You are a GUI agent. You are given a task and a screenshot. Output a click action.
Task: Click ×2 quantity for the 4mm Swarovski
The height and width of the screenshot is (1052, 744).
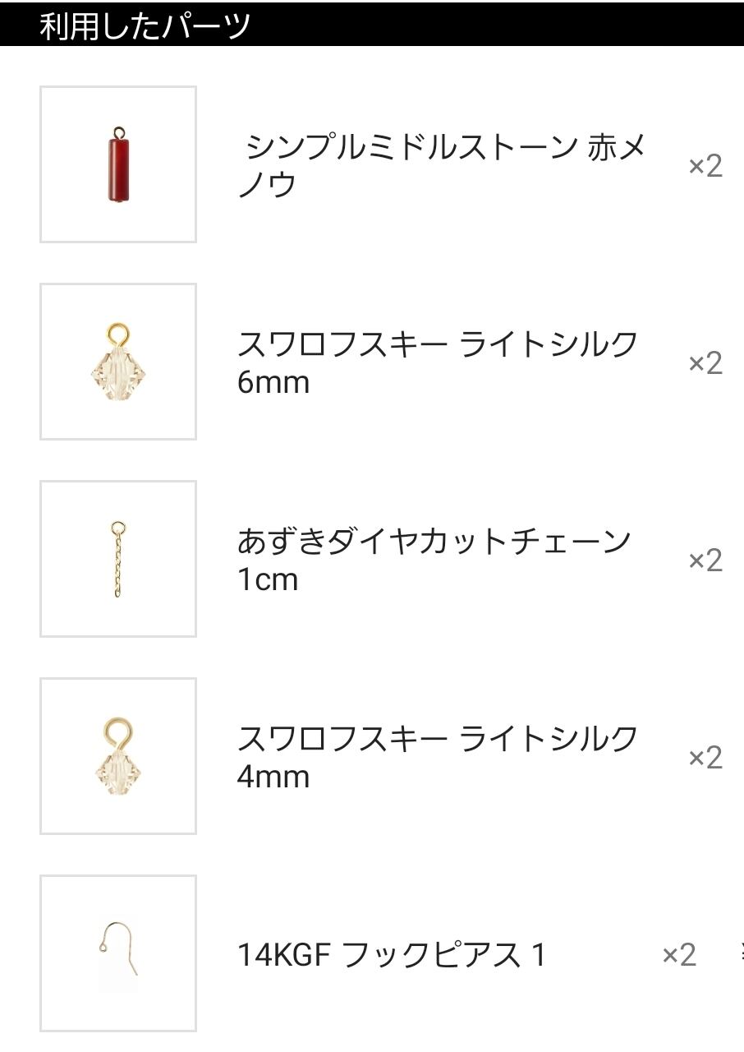click(705, 758)
